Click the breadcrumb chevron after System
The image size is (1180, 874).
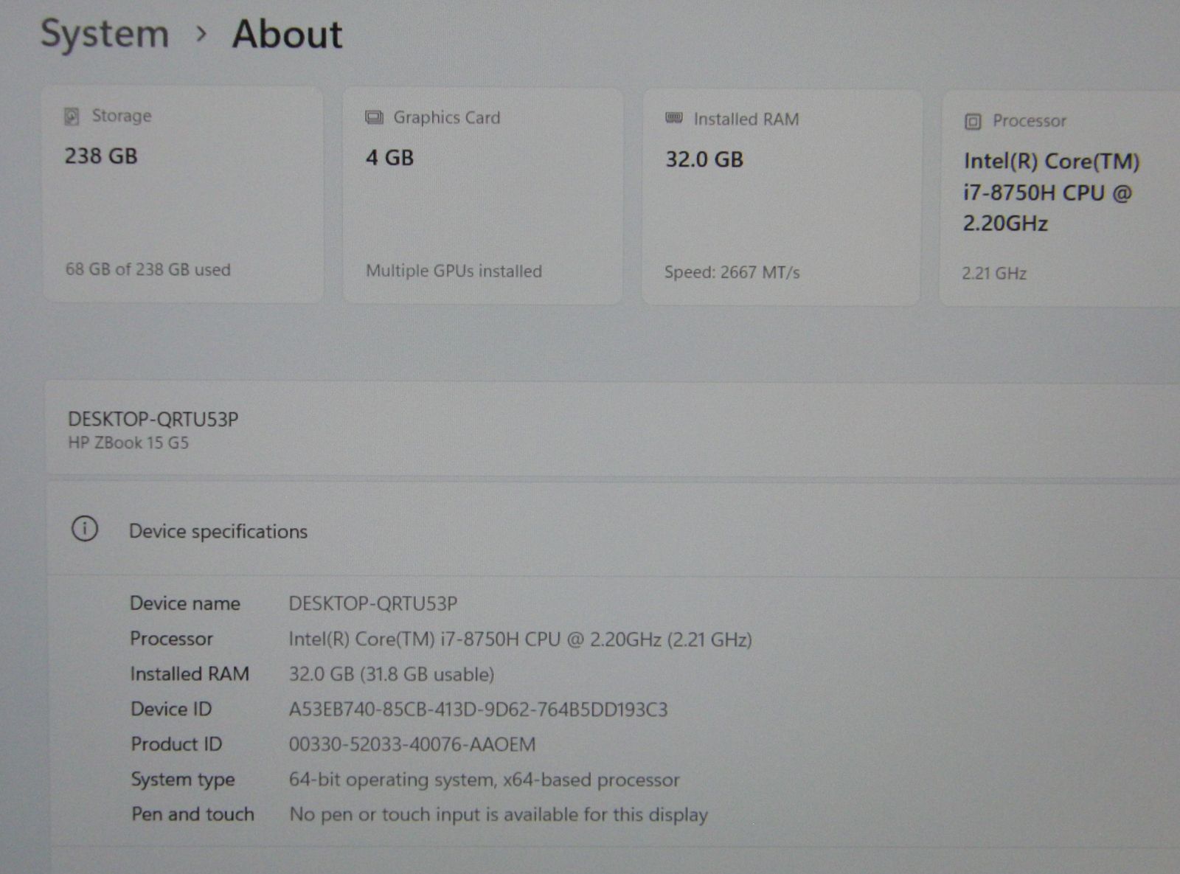pyautogui.click(x=201, y=34)
